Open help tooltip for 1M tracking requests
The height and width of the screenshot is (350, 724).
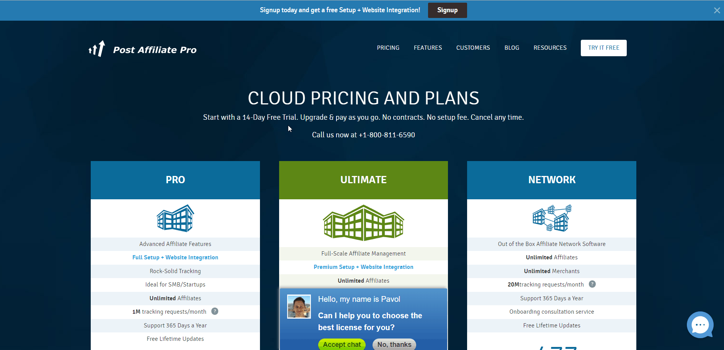point(215,311)
